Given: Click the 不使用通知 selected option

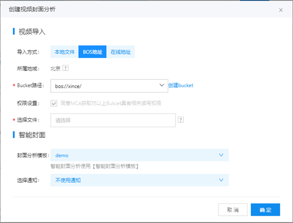Looking at the screenshot, I should tap(68, 180).
